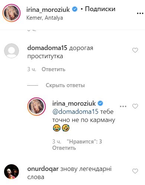Click Ответить under irina_moroziuk's reply
The height and width of the screenshot is (185, 145).
click(x=64, y=148)
